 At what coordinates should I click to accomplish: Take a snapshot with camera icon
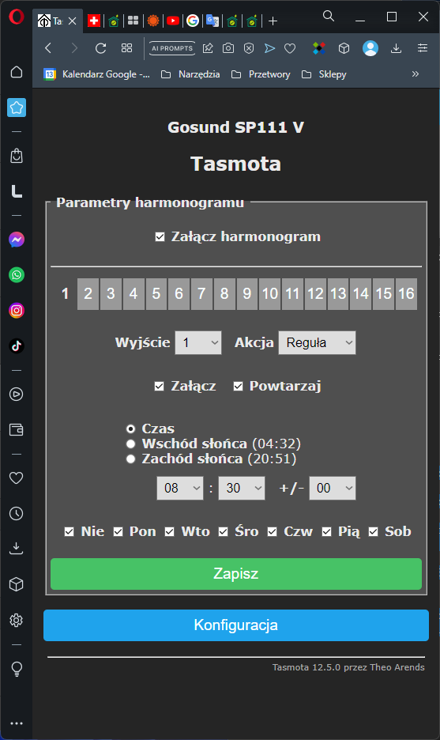click(x=228, y=48)
